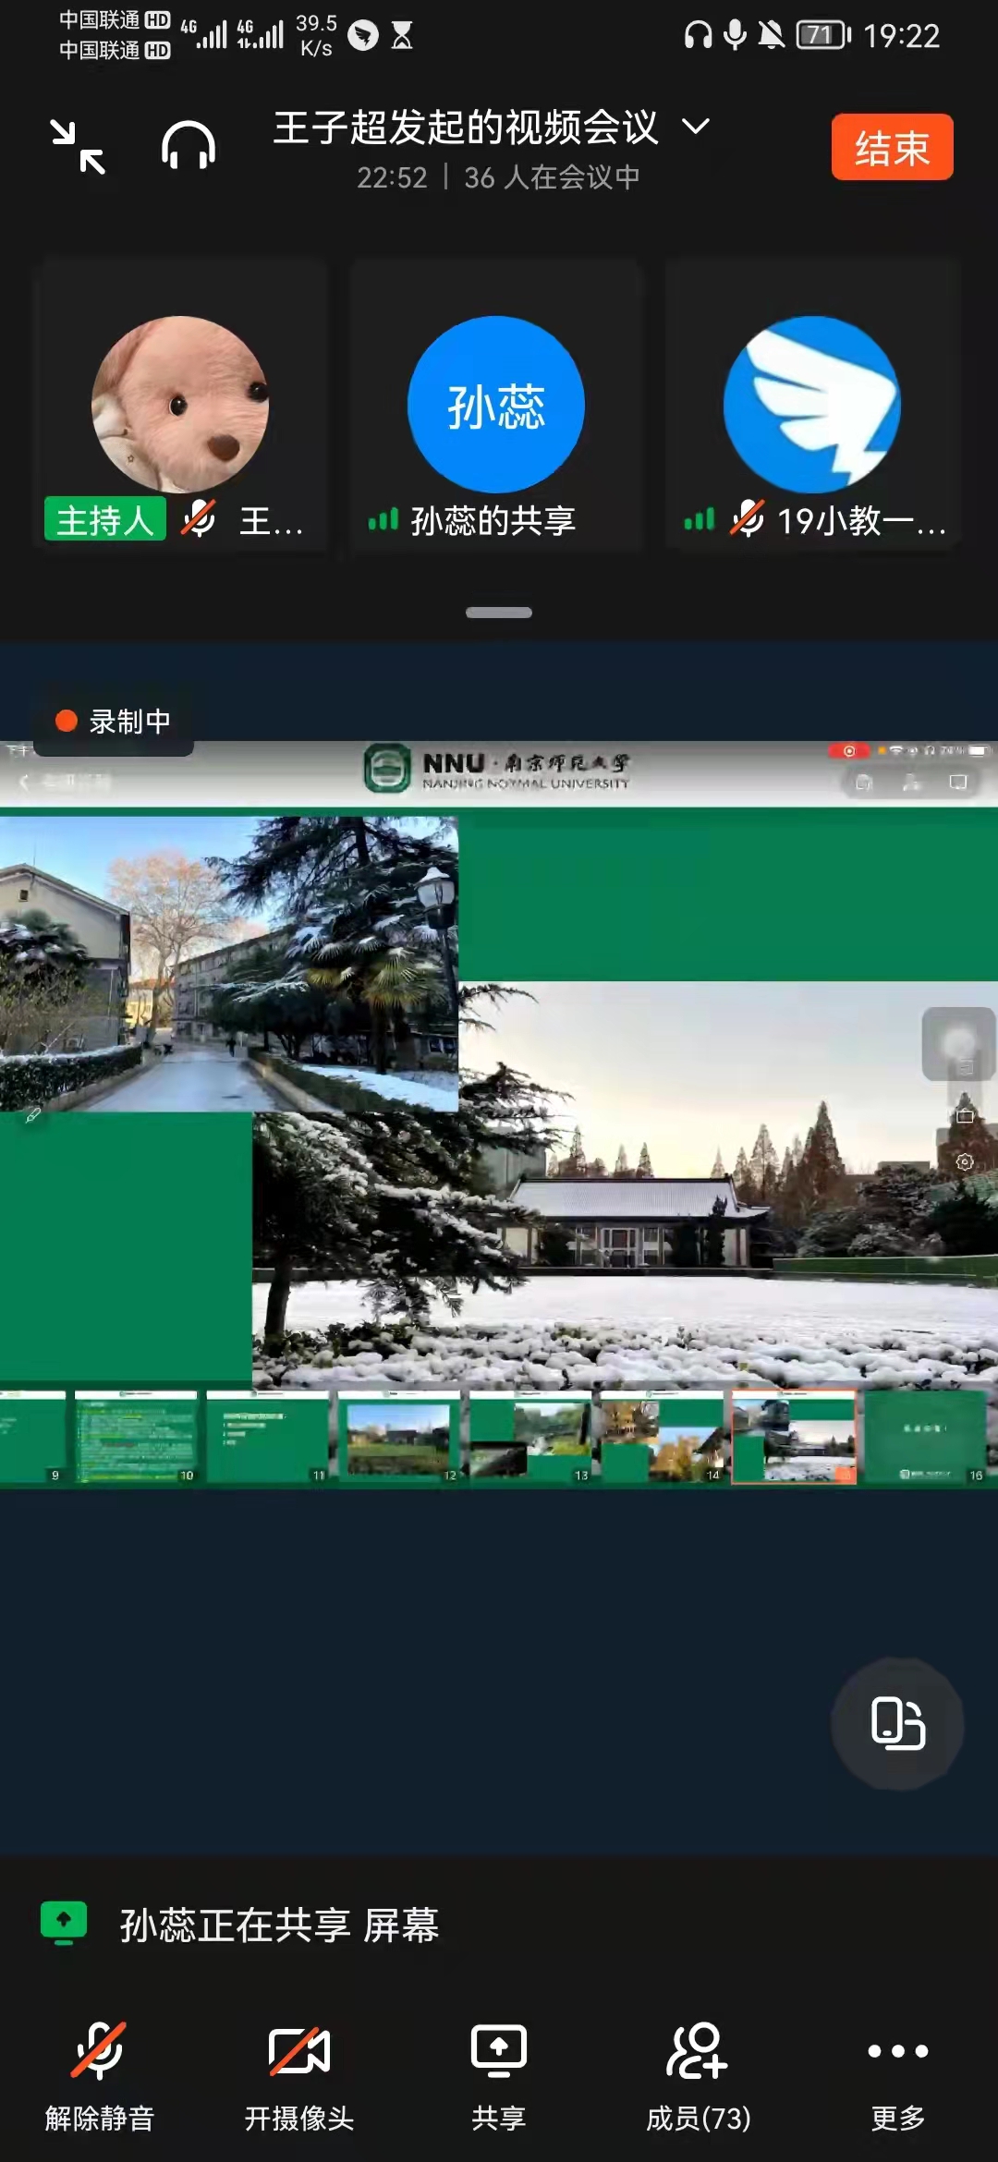Open 孙蕊's blue avatar tile
This screenshot has width=998, height=2162.
pos(496,405)
